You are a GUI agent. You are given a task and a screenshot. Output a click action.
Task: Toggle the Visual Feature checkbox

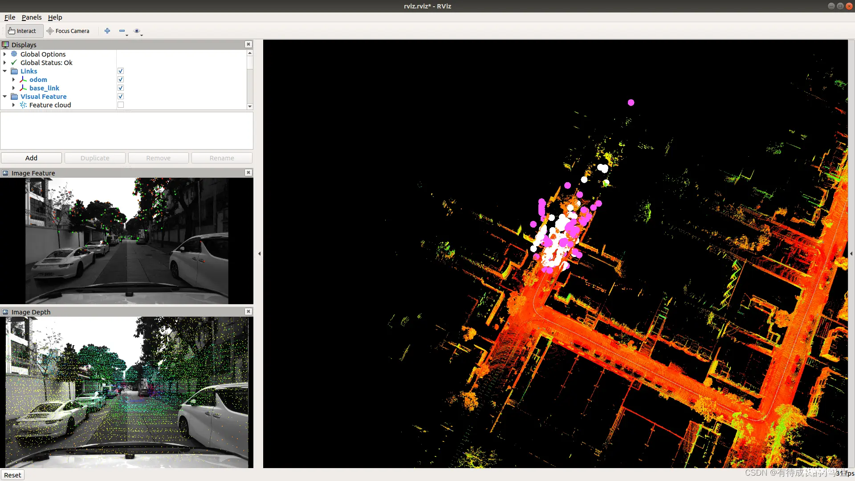click(121, 96)
